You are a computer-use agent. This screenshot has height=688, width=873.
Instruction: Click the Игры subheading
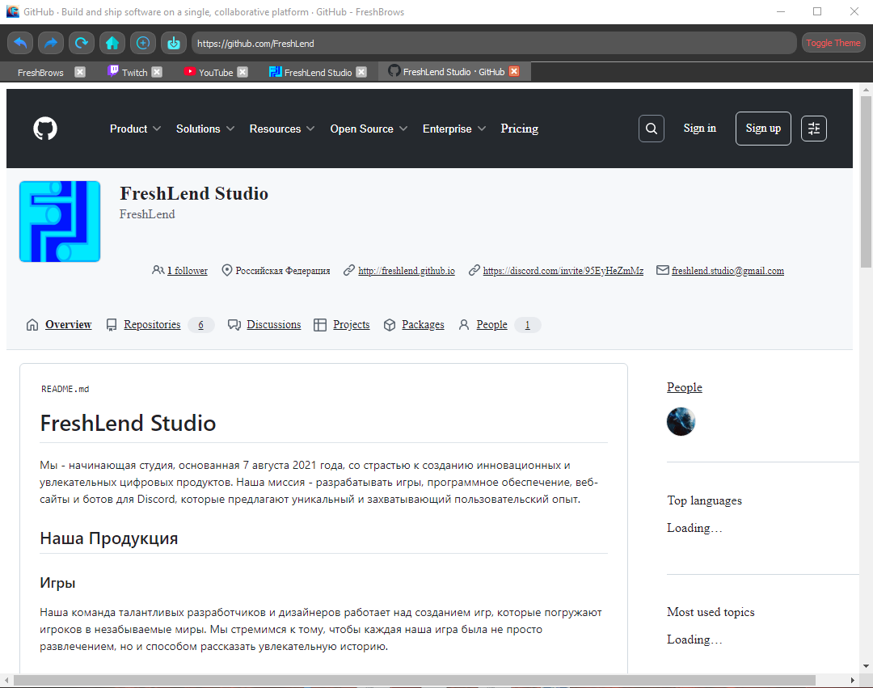[x=57, y=583]
